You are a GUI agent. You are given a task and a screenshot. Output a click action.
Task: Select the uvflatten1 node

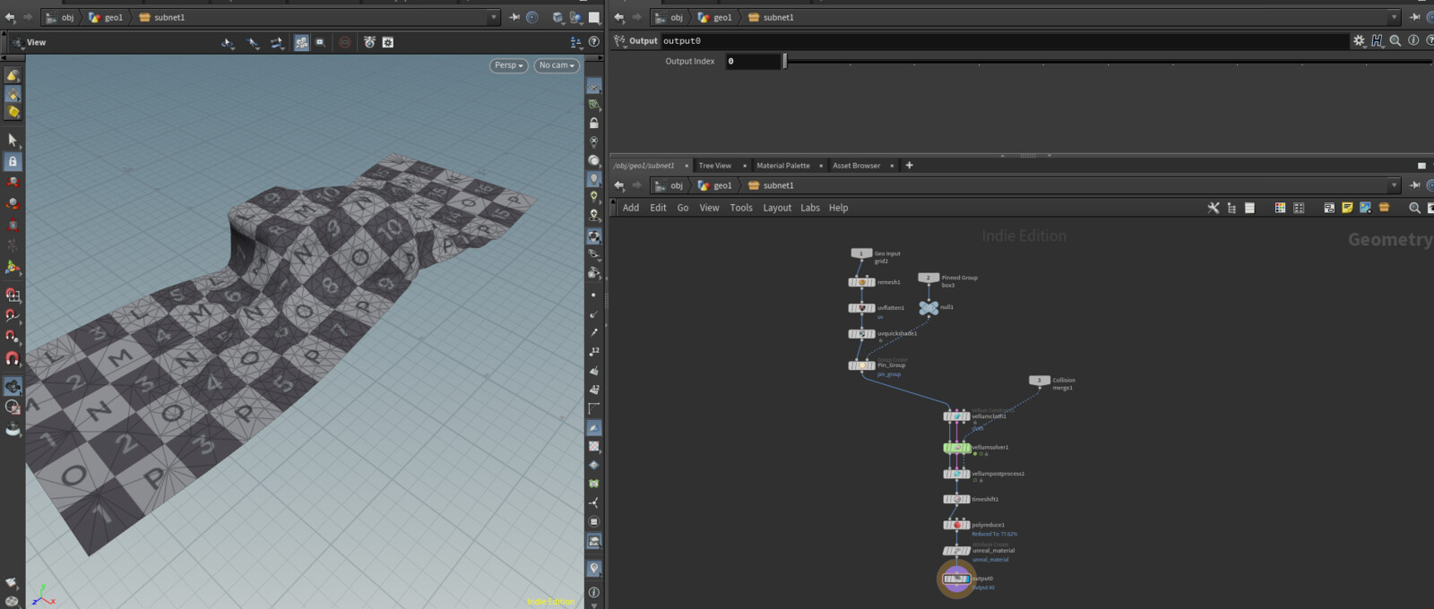click(862, 308)
